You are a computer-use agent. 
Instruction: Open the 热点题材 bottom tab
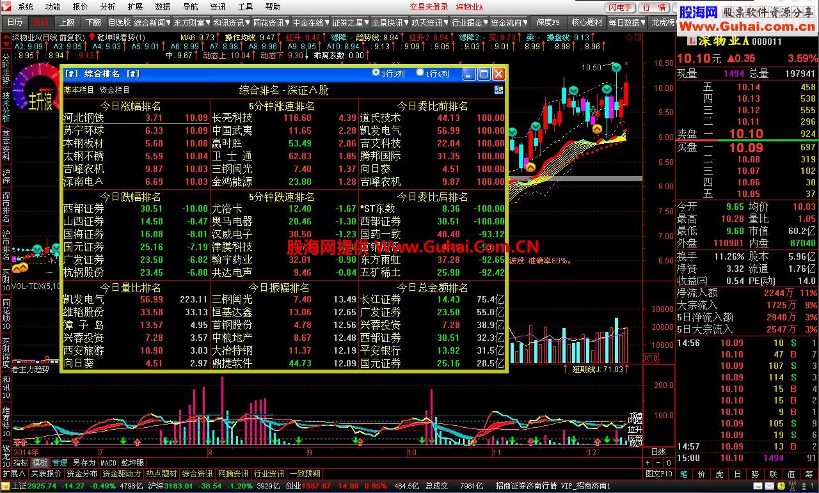tap(161, 474)
